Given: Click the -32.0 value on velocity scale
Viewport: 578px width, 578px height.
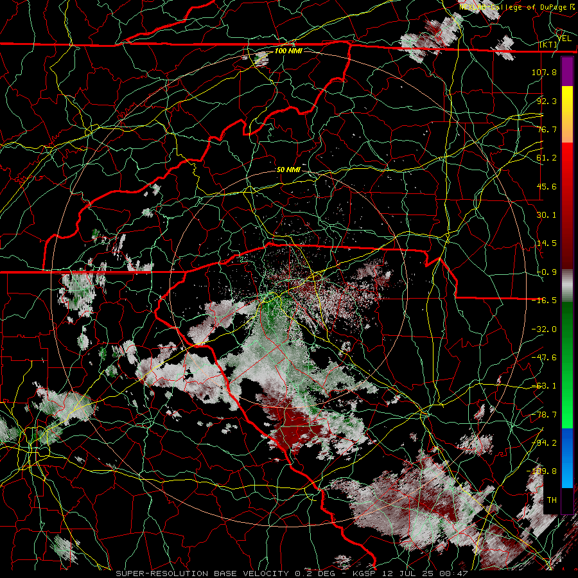Looking at the screenshot, I should coord(544,329).
